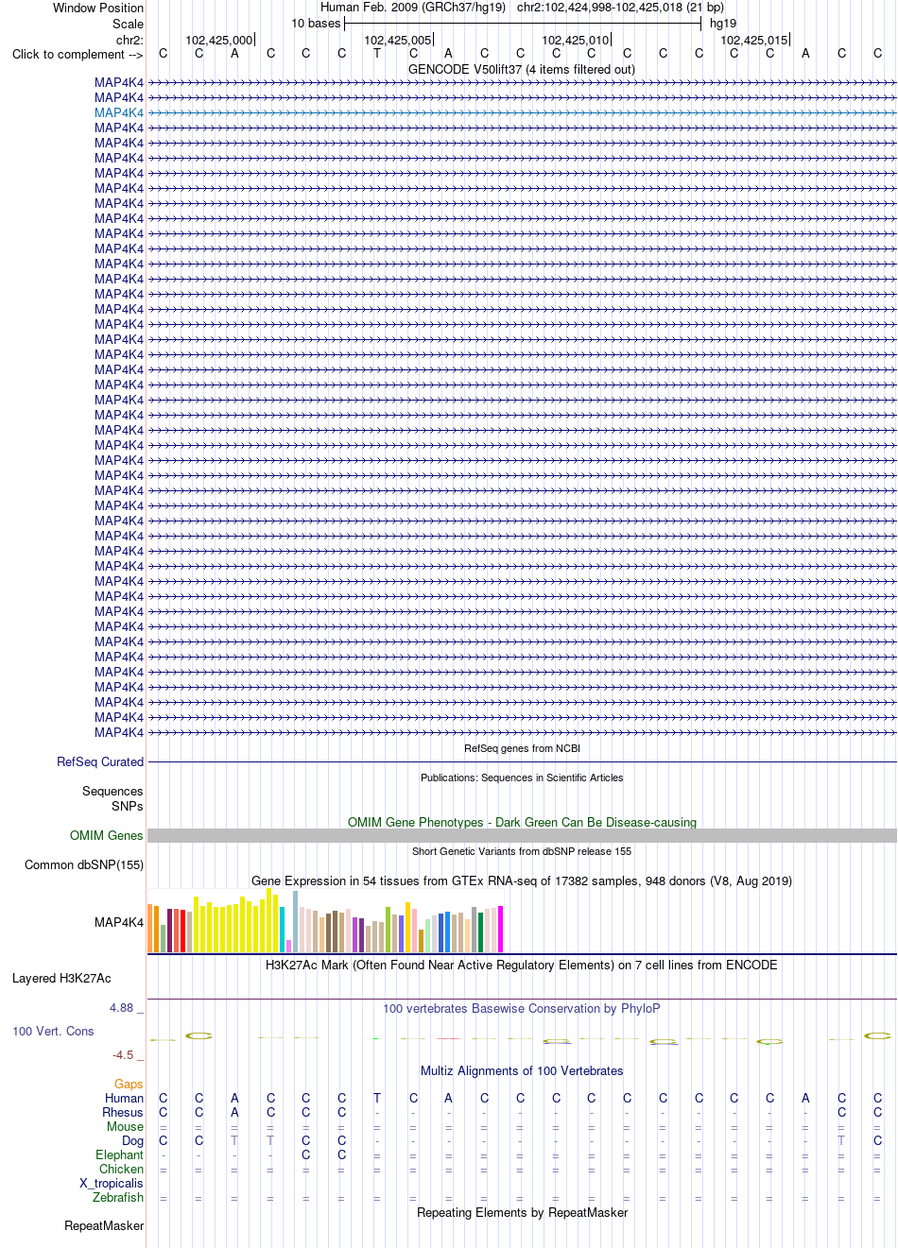
Task: Select the SNPs track label
Action: 127,806
